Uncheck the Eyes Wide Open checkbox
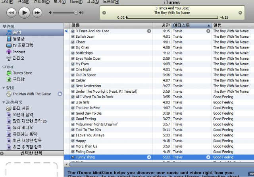This screenshot has width=254, height=177. pos(73,58)
